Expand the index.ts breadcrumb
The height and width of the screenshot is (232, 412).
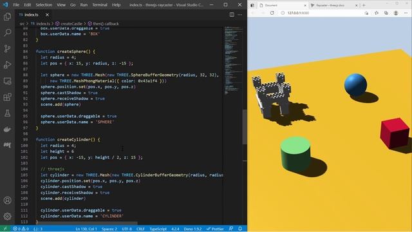coord(41,24)
